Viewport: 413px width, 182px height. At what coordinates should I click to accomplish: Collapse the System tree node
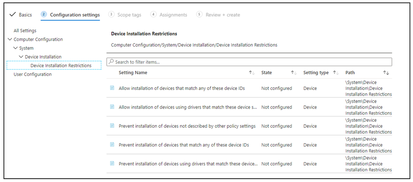16,48
